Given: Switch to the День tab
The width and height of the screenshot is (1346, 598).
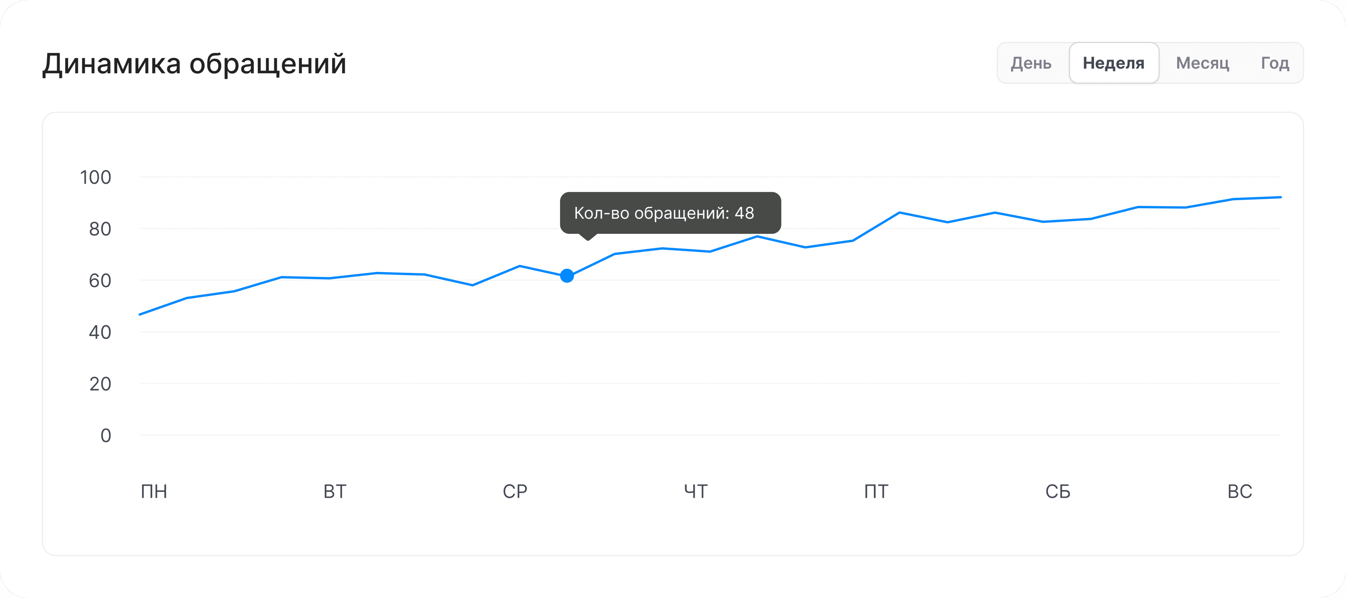Looking at the screenshot, I should [1031, 63].
